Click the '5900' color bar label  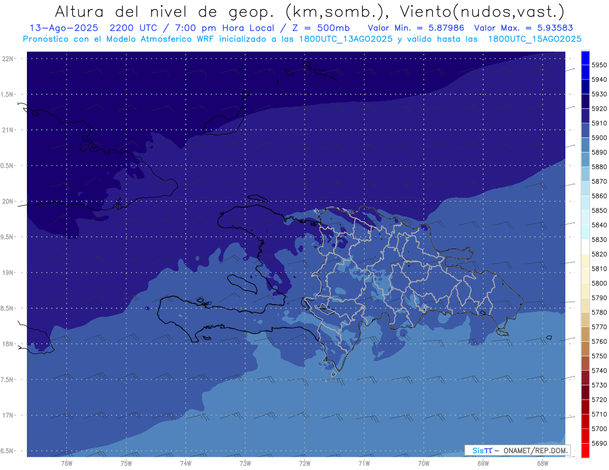(x=599, y=137)
